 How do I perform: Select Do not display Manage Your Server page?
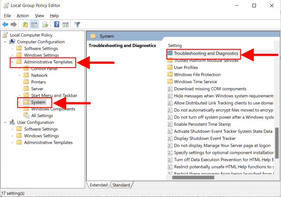tap(222, 146)
